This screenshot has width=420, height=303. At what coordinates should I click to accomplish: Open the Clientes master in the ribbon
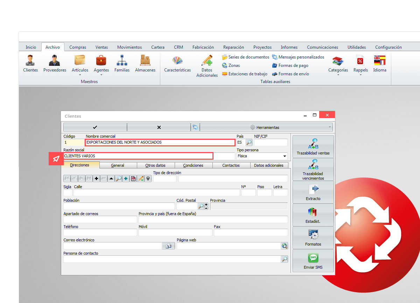[30, 64]
